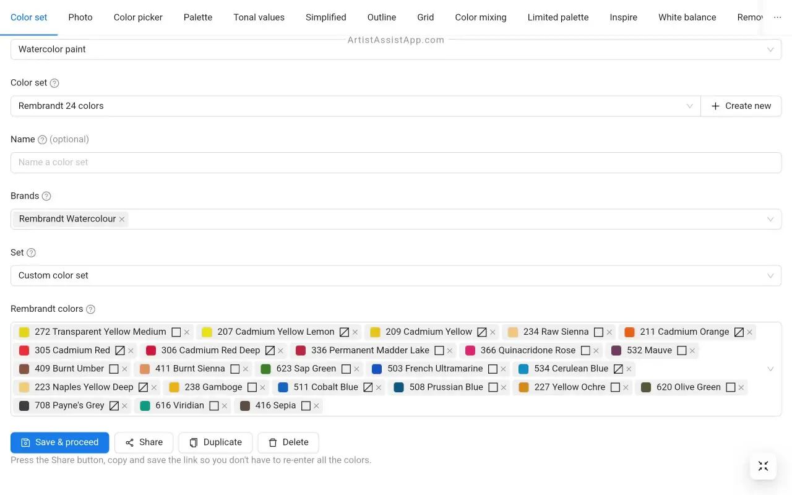Screen dimensions: 792x495
Task: Click the exit fullscreen icon button
Action: click(763, 466)
